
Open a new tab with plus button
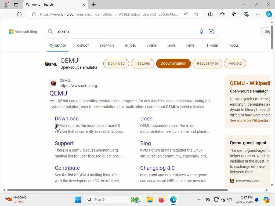coord(94,5)
